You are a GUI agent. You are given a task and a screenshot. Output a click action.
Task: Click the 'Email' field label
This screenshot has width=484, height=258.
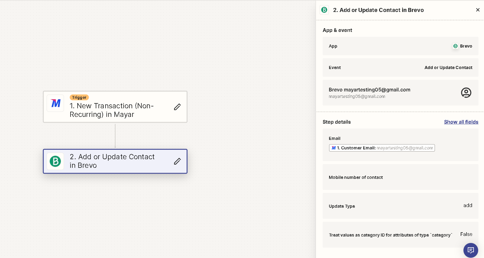(x=335, y=138)
